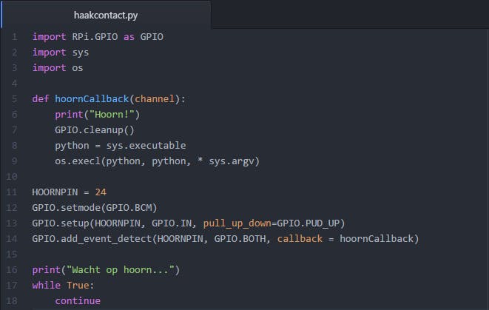This screenshot has width=489, height=310.
Task: Click 'GPIO.BCM' in setmode line
Action: [x=129, y=208]
